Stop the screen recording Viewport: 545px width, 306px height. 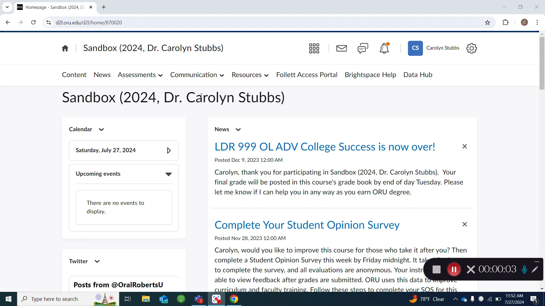(437, 269)
